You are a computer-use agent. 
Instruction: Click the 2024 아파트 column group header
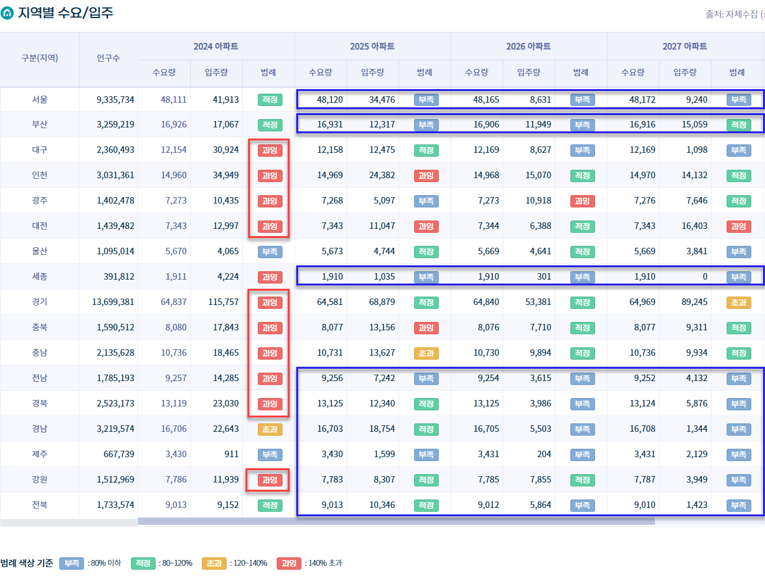[x=216, y=46]
